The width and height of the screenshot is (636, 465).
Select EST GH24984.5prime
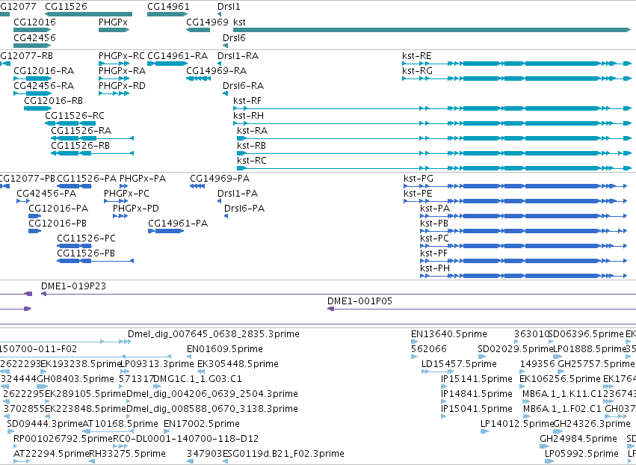click(578, 439)
